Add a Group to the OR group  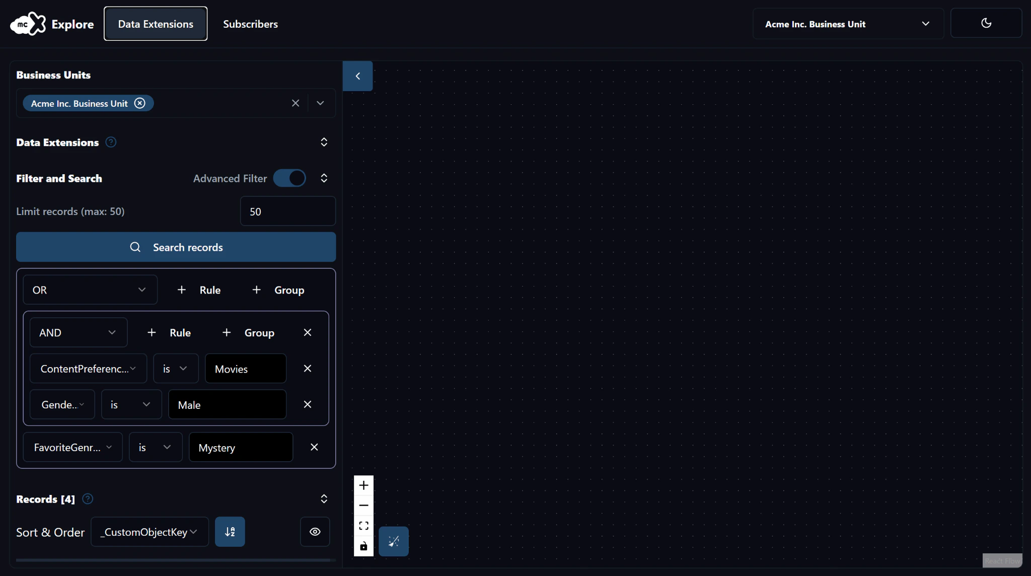coord(278,290)
